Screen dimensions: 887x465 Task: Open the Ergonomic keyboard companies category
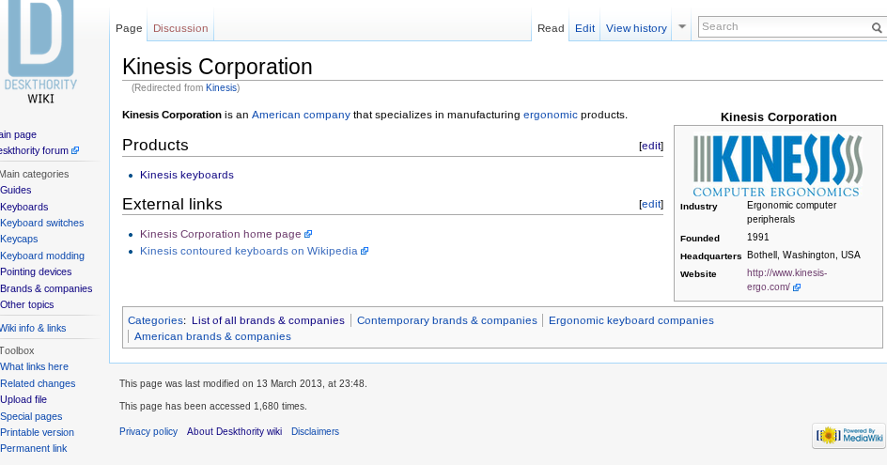pos(630,320)
